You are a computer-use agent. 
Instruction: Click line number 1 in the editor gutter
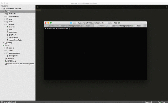tap(39, 10)
